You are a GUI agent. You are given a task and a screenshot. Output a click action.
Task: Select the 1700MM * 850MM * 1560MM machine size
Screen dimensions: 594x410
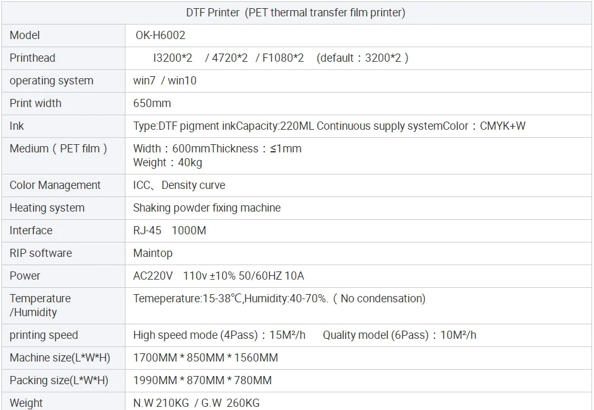click(x=206, y=358)
